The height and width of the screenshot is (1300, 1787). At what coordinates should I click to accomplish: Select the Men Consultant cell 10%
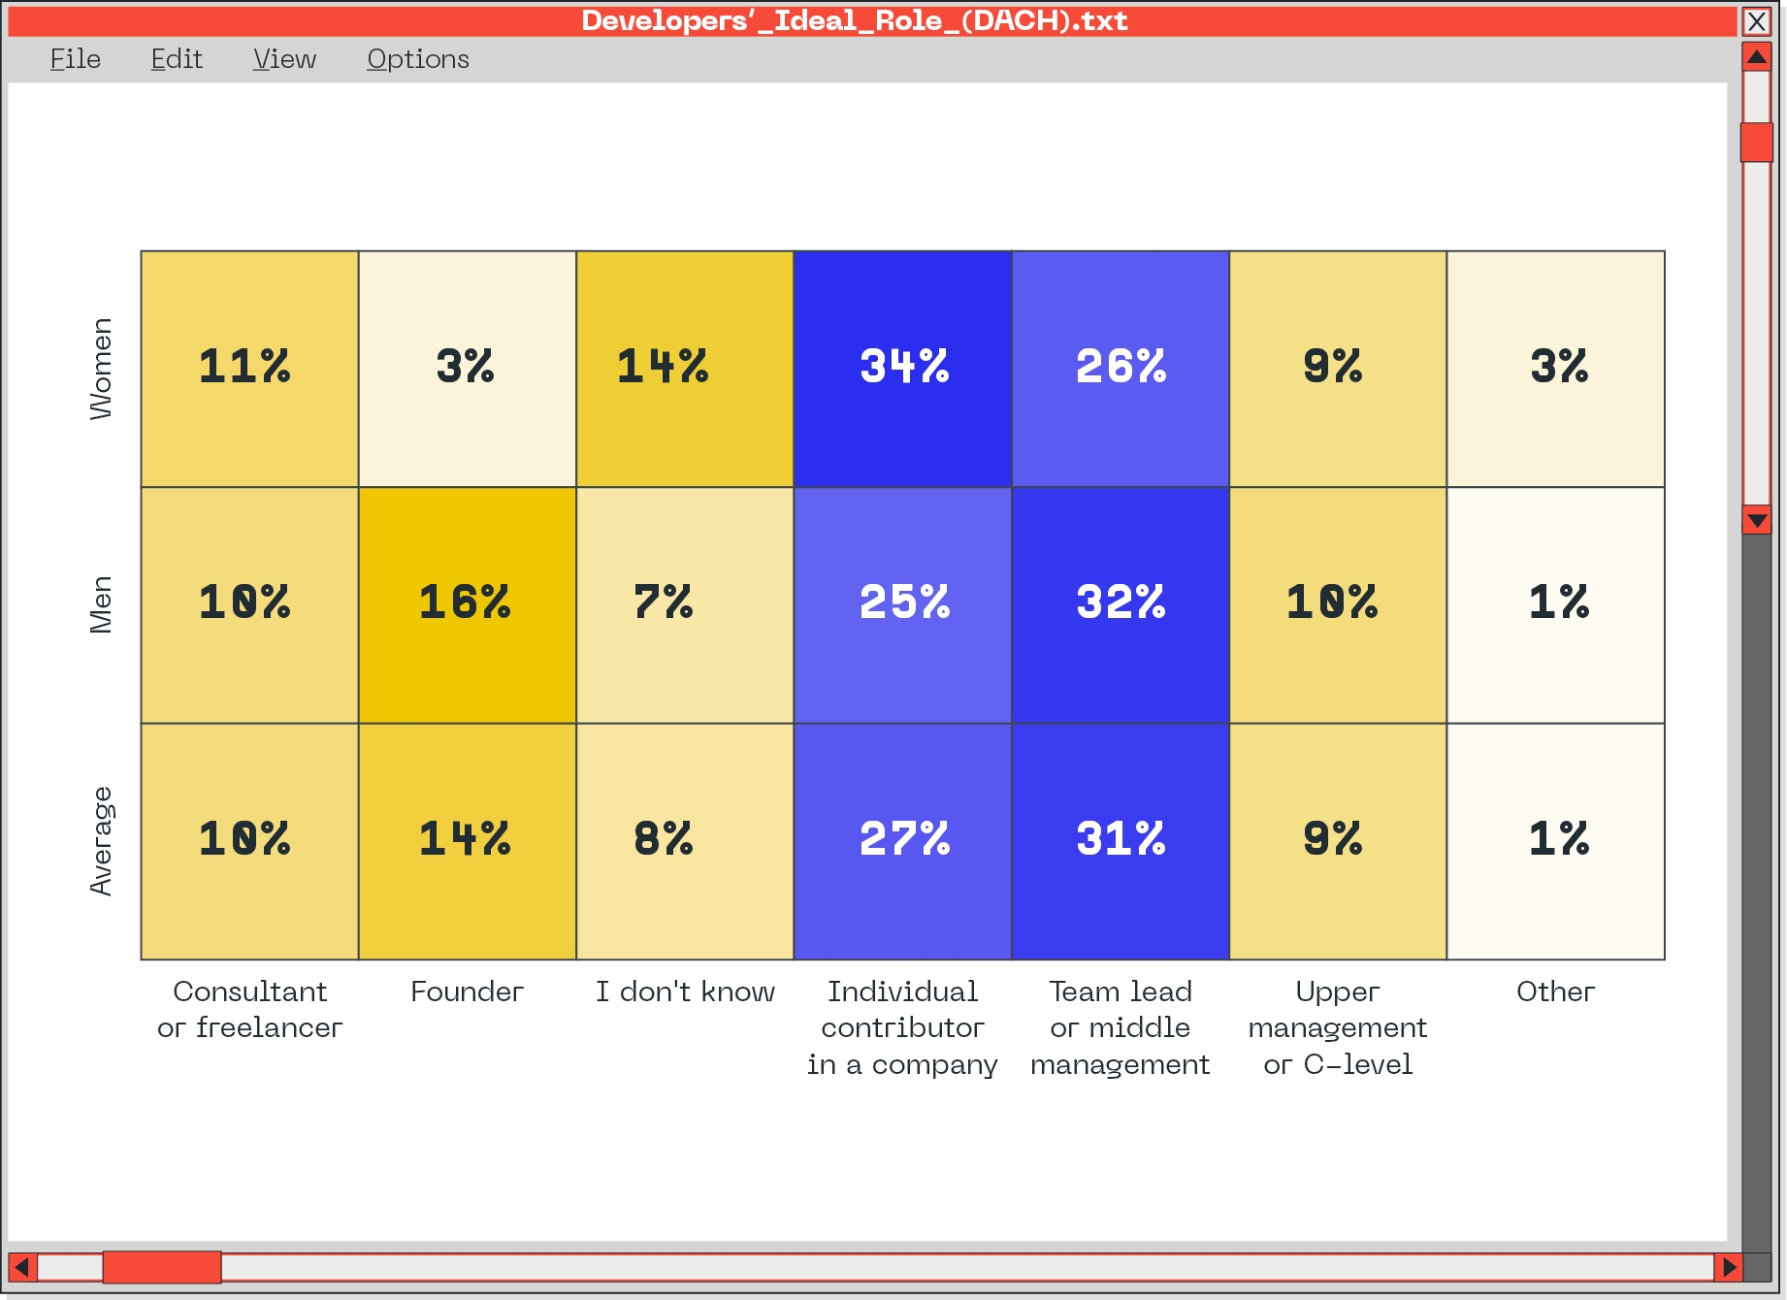[x=249, y=605]
